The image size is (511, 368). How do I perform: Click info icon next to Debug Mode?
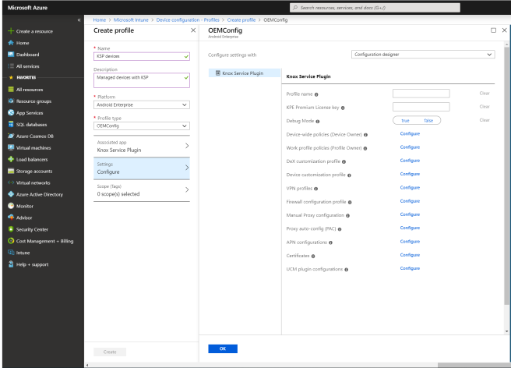point(318,122)
